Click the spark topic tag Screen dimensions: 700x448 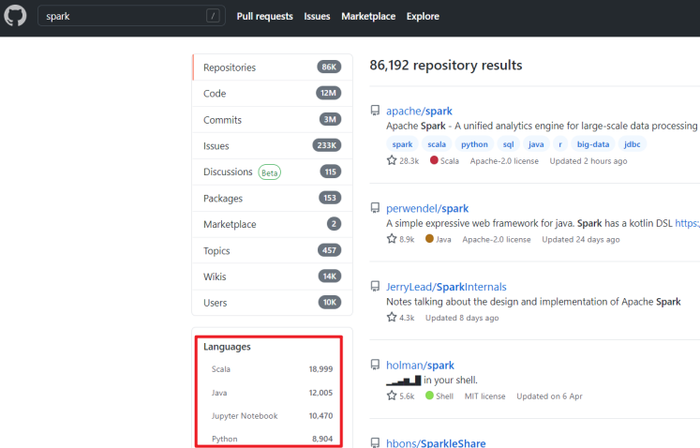pos(402,144)
